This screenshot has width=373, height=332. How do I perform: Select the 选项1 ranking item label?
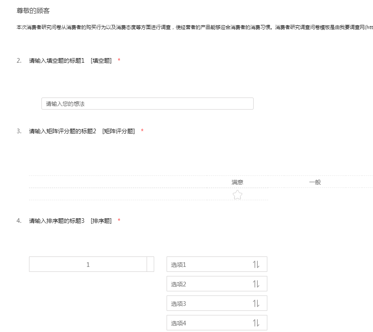pos(179,265)
